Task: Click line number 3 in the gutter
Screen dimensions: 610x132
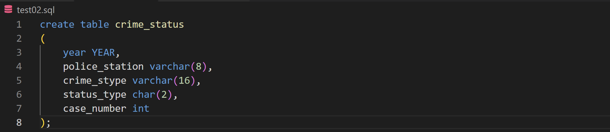Action: click(x=19, y=52)
